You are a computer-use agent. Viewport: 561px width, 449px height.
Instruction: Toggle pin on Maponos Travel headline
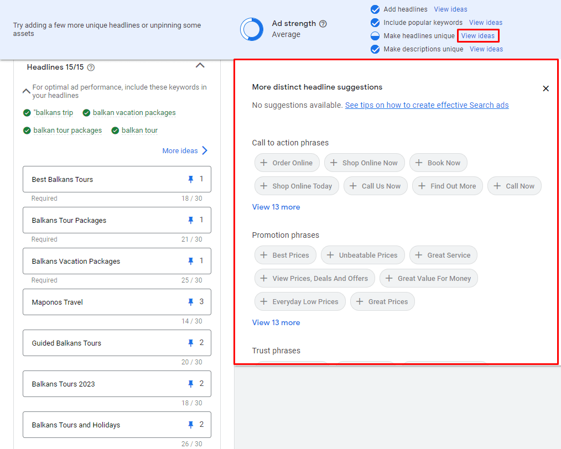pyautogui.click(x=191, y=302)
